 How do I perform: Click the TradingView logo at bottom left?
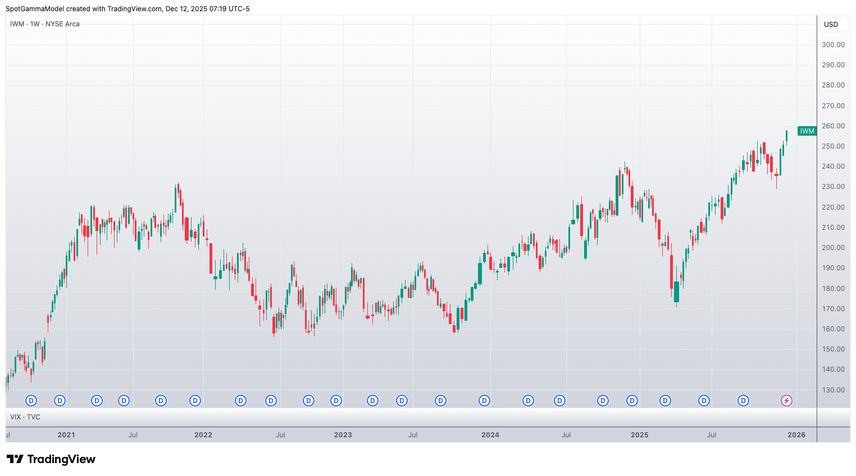click(x=51, y=459)
